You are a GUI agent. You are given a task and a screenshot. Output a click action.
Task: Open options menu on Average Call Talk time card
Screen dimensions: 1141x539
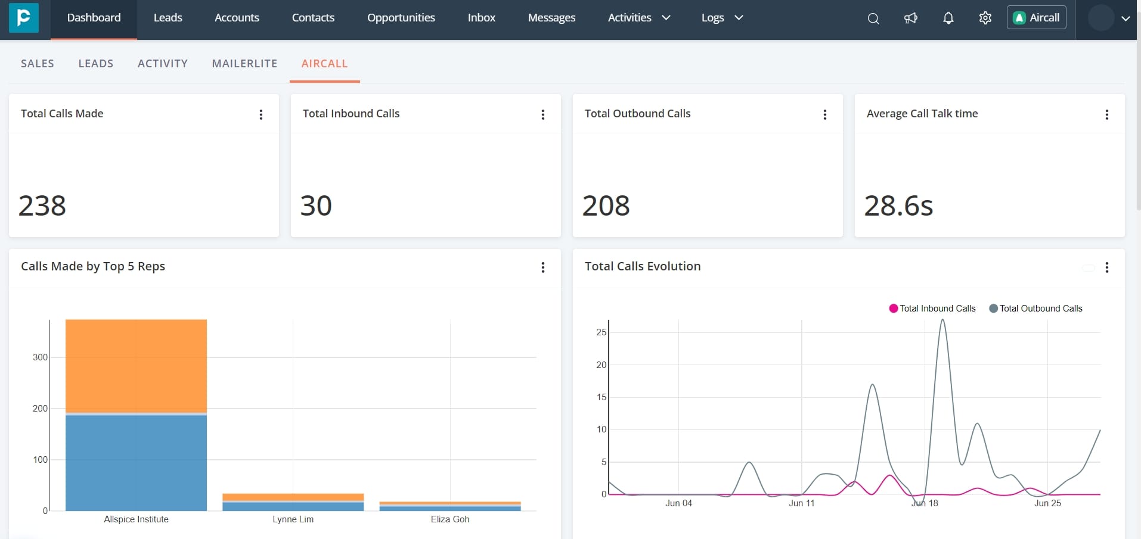pos(1108,114)
